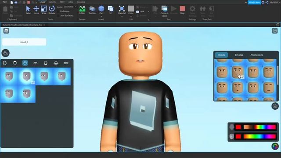Viewport: 281px width, 158px height.
Task: Switch to the PLUGINS ribbon tab
Action: (81, 2)
